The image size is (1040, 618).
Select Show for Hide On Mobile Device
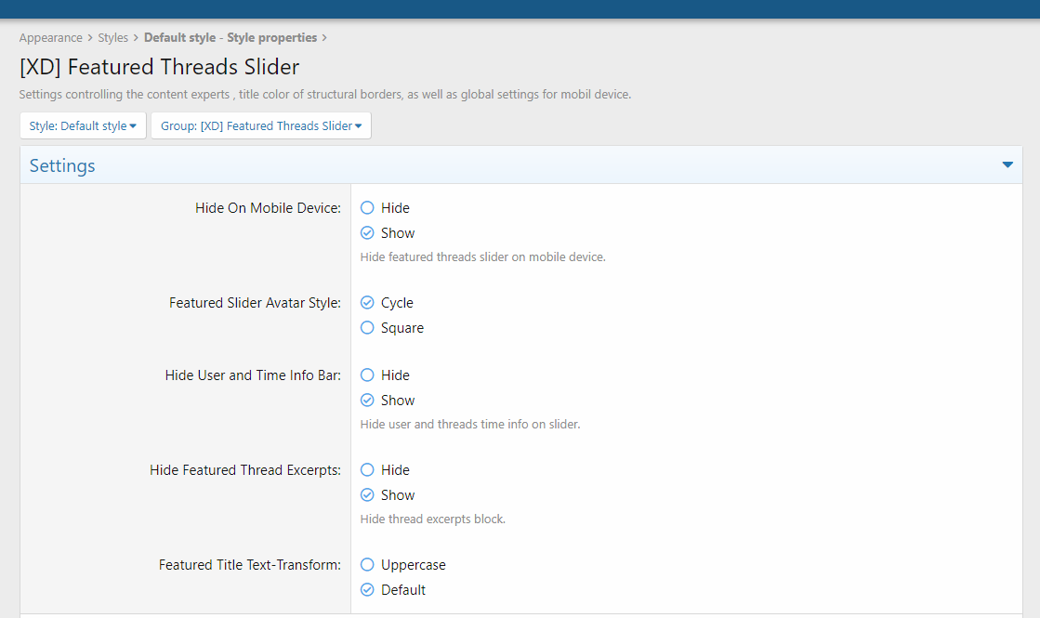point(367,233)
